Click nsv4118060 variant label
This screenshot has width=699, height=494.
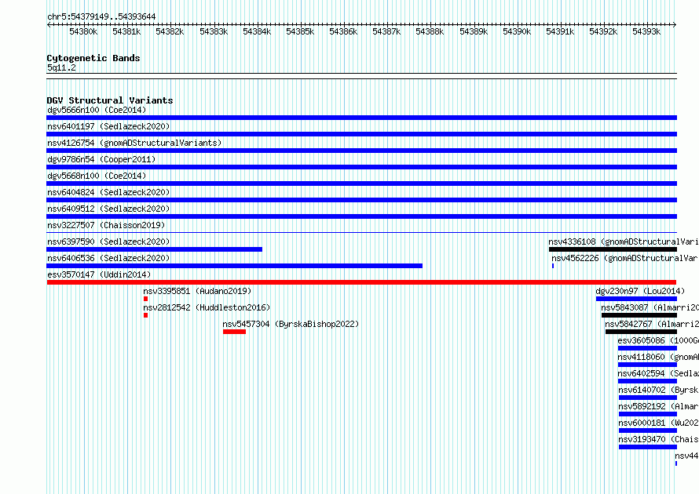pyautogui.click(x=658, y=357)
